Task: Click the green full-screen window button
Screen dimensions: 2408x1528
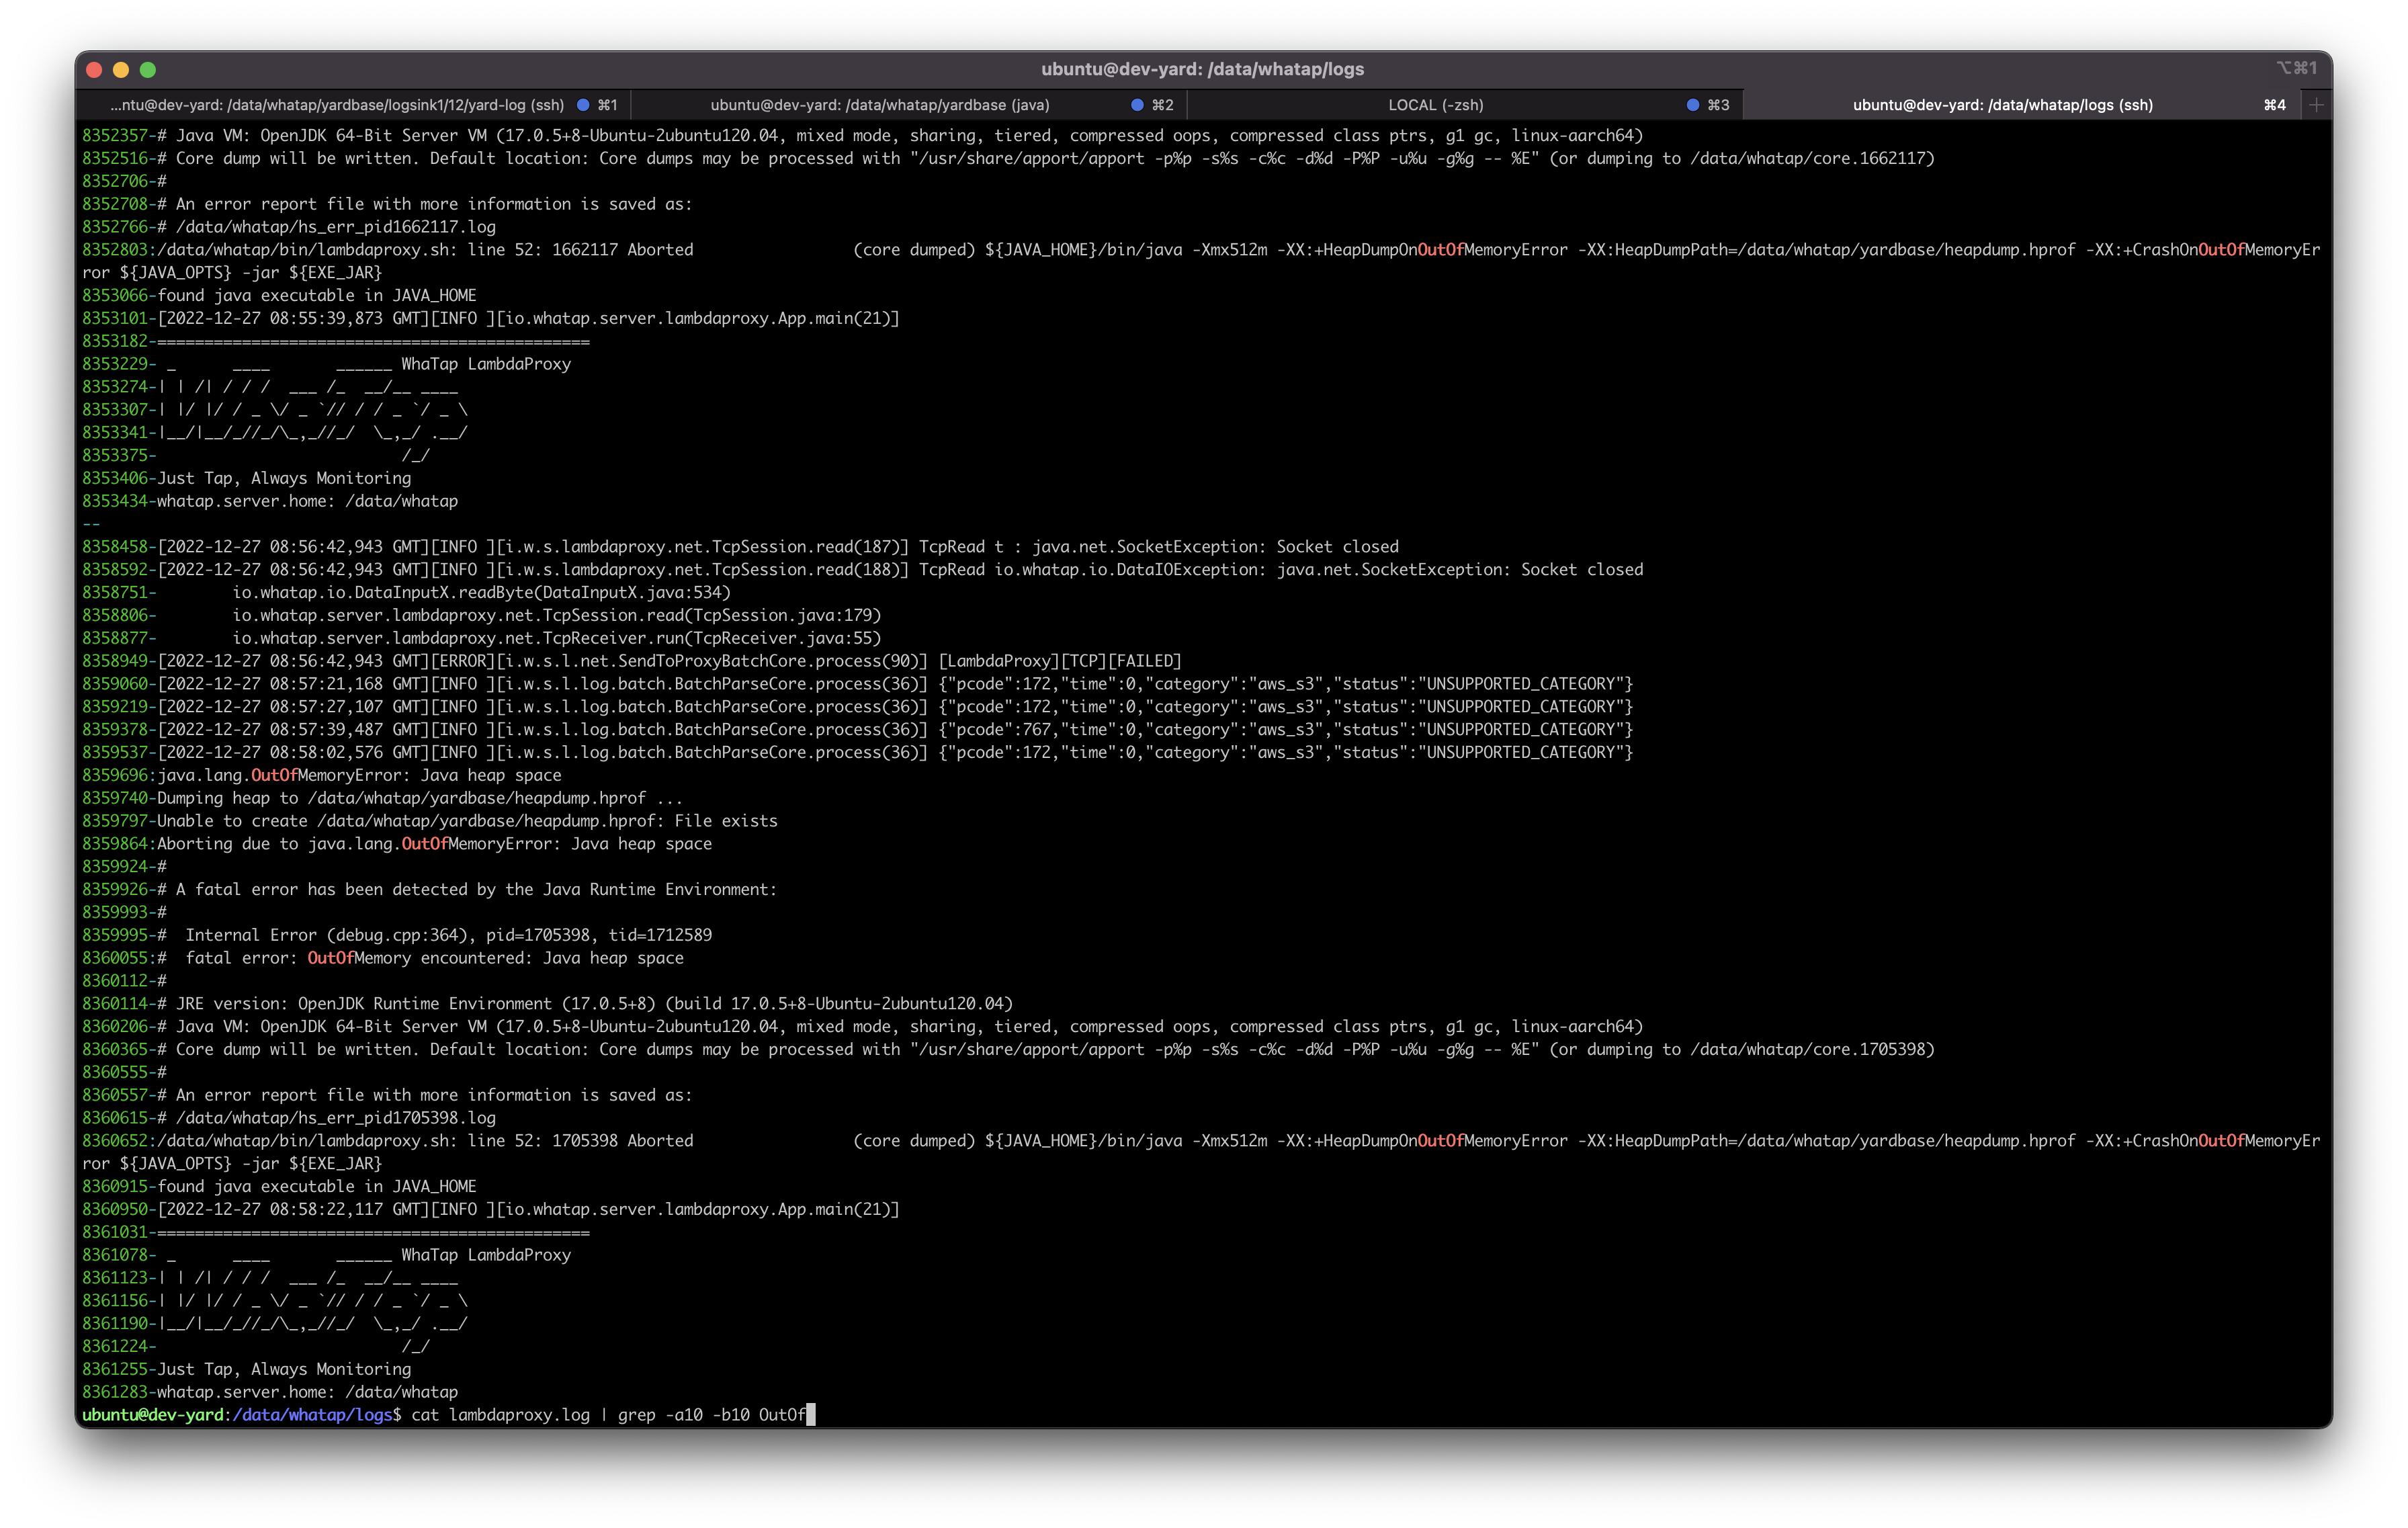Action: (x=148, y=69)
